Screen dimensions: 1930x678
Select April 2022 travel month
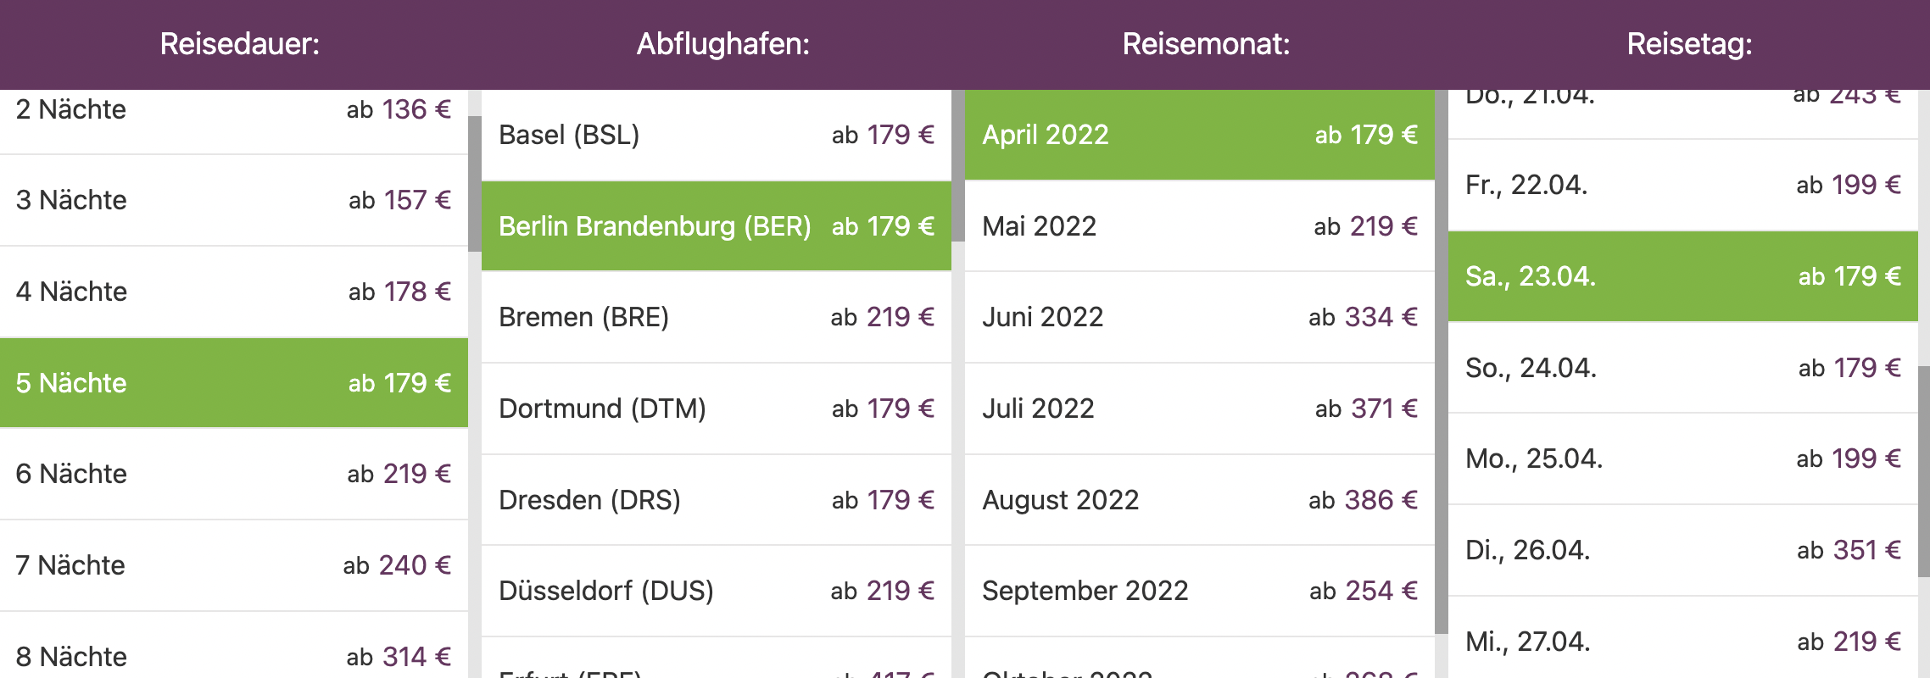(1200, 135)
